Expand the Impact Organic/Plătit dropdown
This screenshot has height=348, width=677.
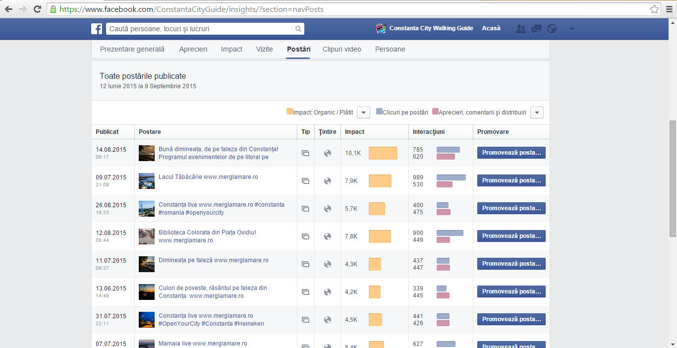[x=363, y=113]
